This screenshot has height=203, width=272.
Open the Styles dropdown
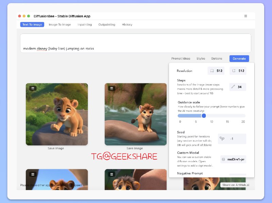click(201, 58)
